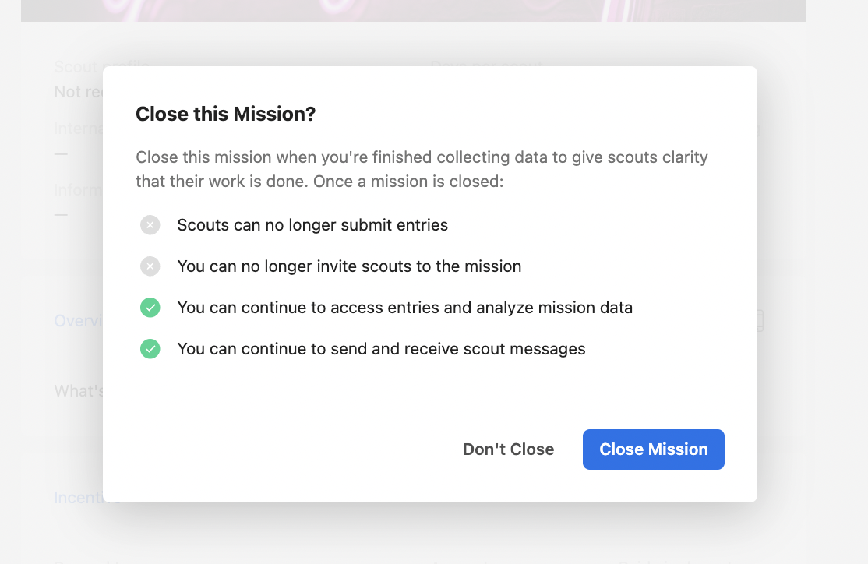Click the pink banner image at top
Image resolution: width=868 pixels, height=564 pixels.
tap(414, 10)
